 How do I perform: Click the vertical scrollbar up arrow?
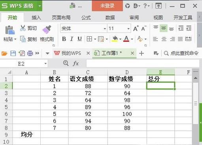196,78
